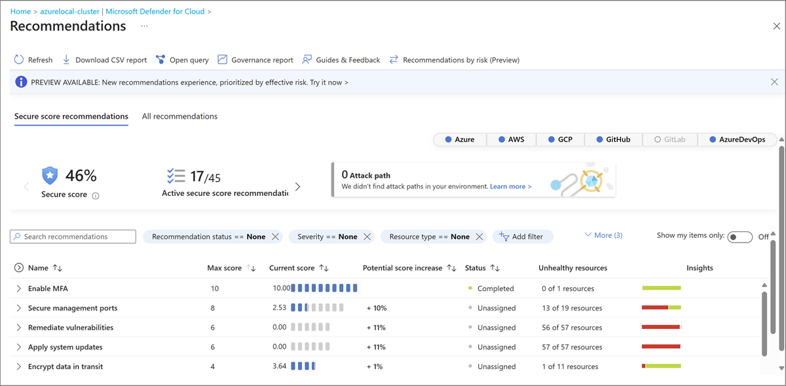Click the Enable MFA current score bar
This screenshot has width=786, height=386.
click(324, 288)
